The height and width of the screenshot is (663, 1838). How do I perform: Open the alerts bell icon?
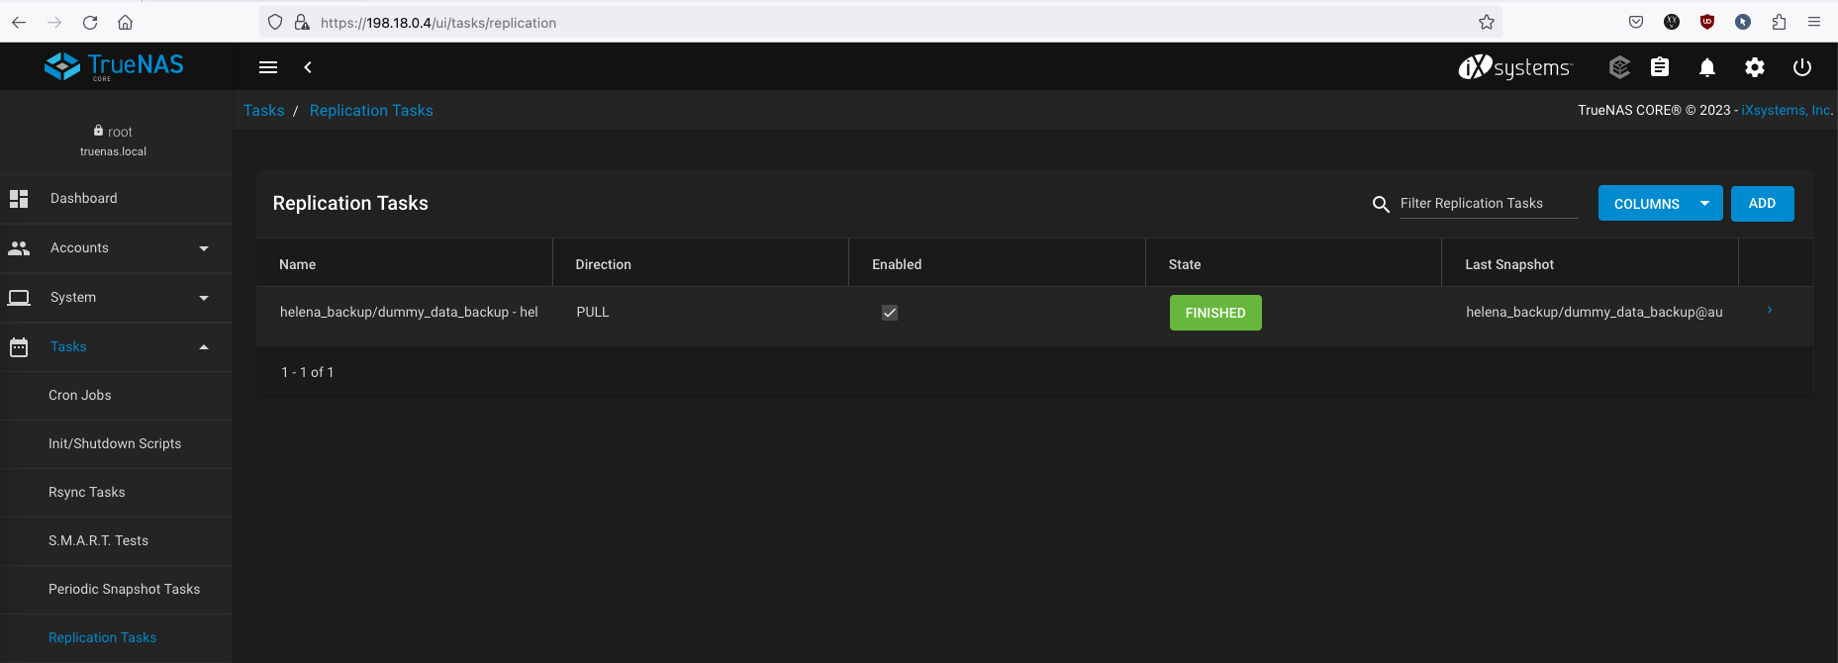1707,67
